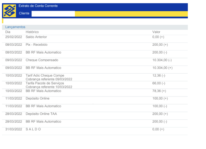Viewport: 206px width, 149px height.
Task: Click the Cheque Compensado entry
Action: [42, 60]
